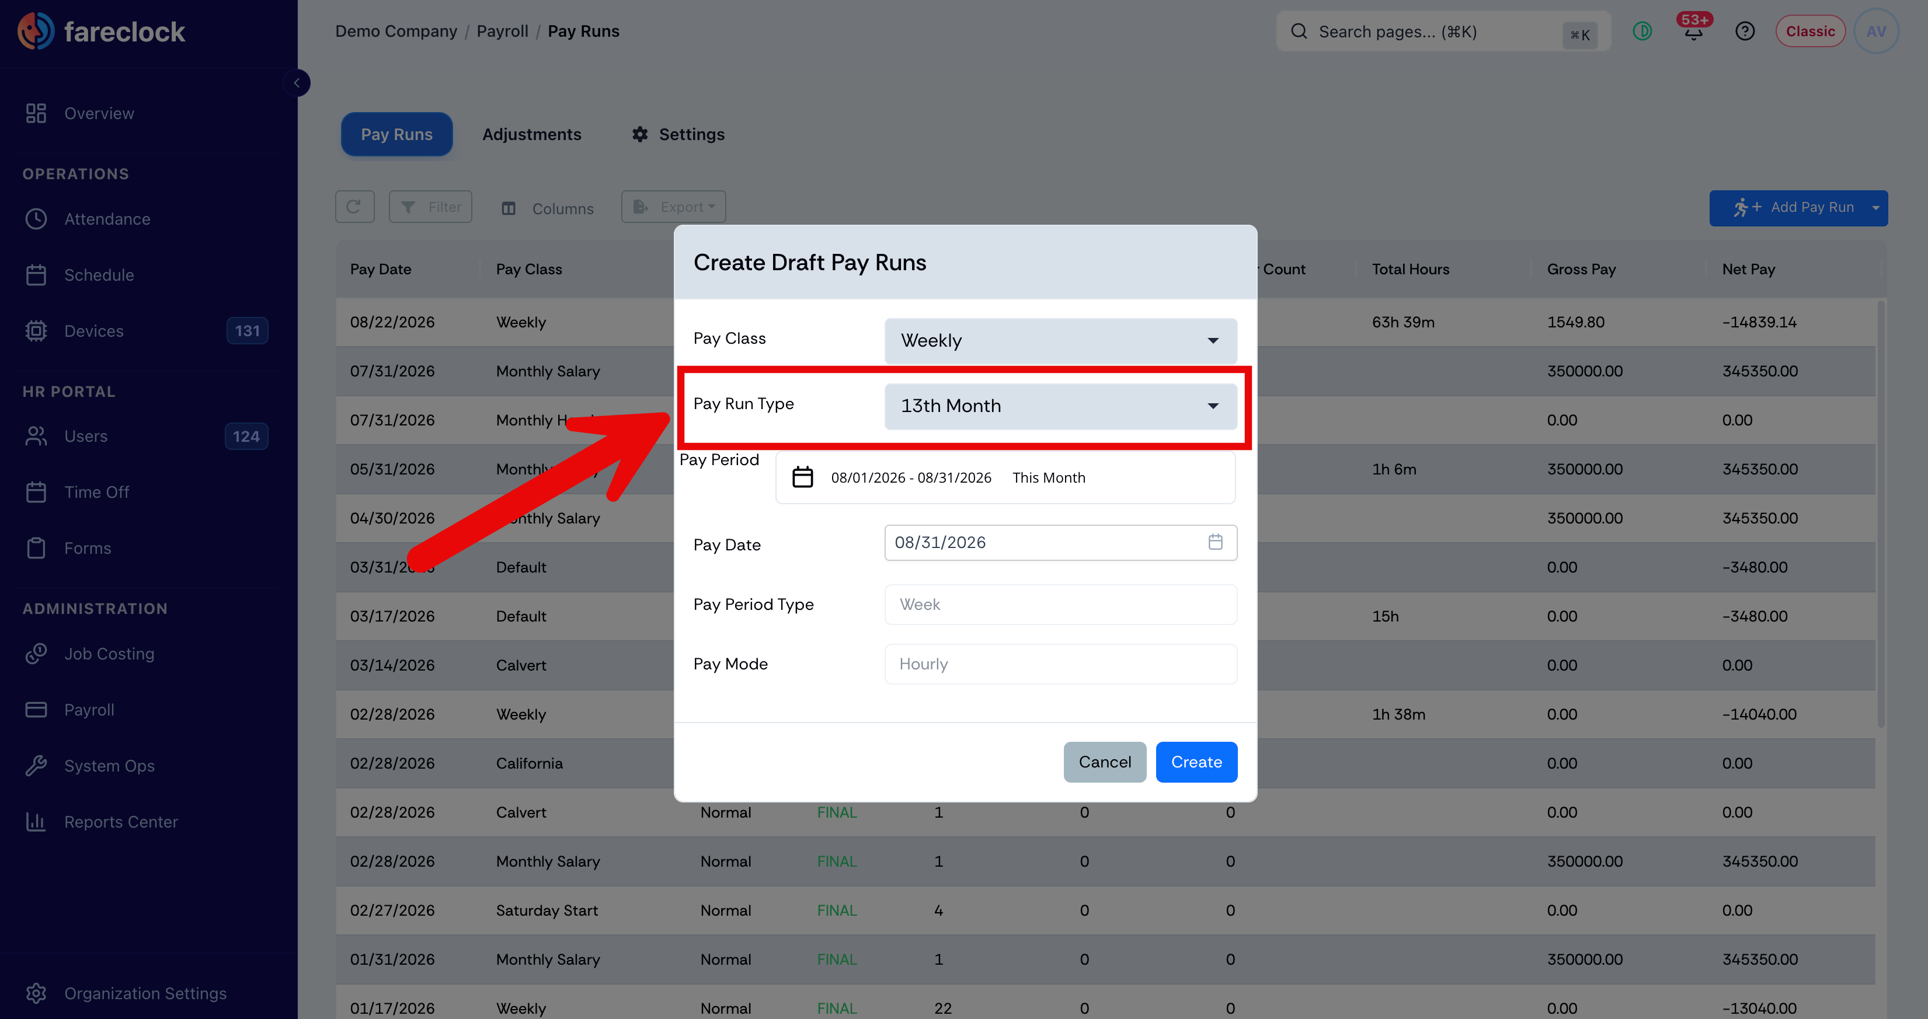Expand the Pay Class dropdown showing Weekly
The image size is (1928, 1019).
click(1060, 341)
